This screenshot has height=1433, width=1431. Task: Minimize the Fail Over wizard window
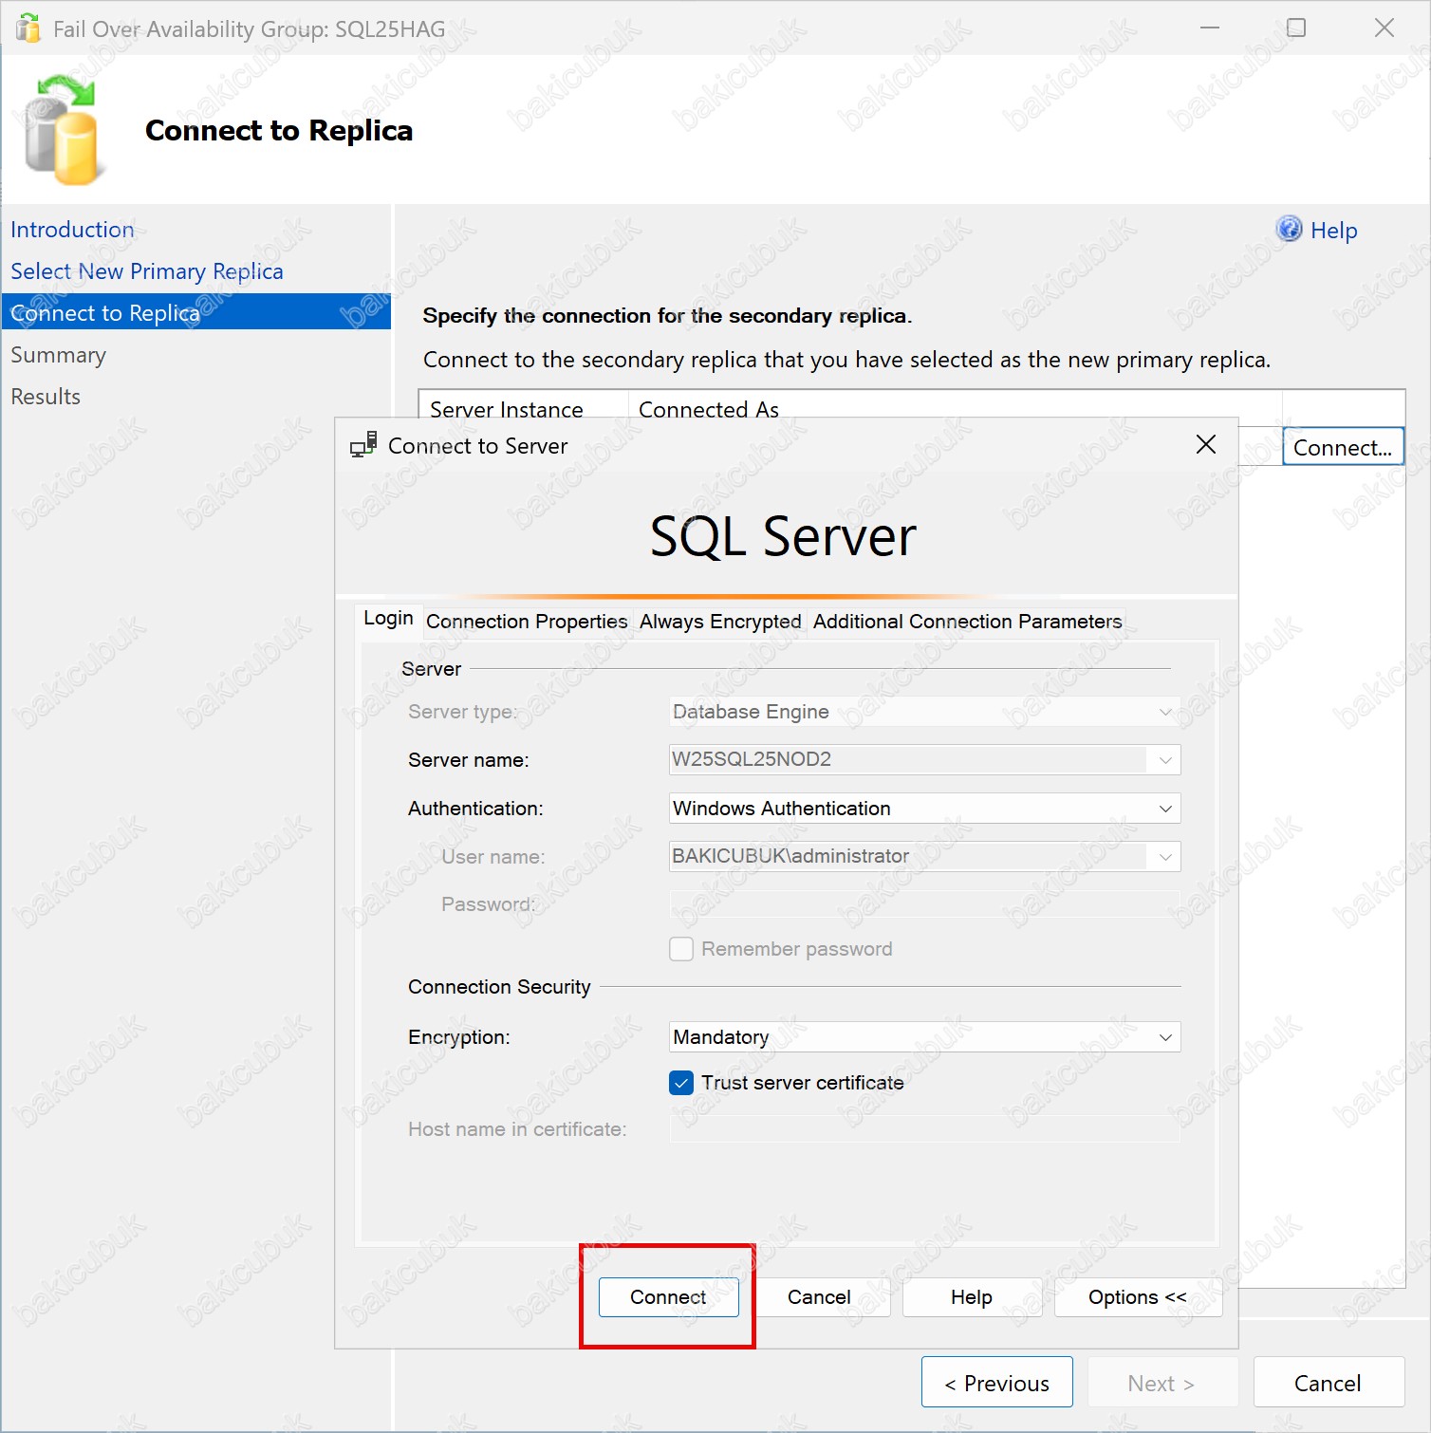(1210, 28)
